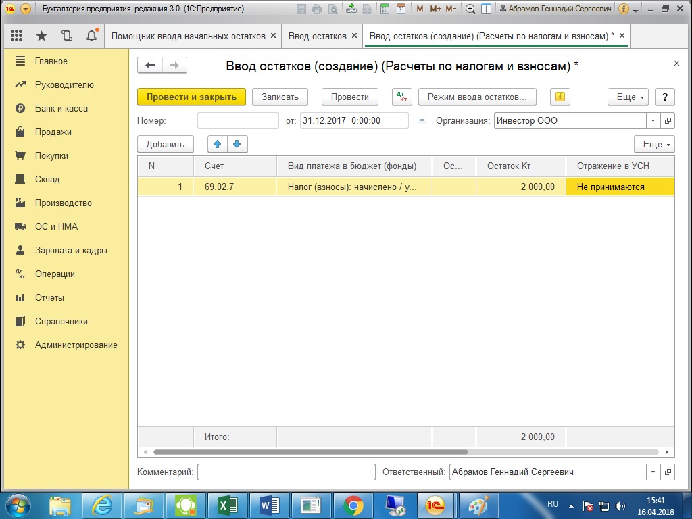This screenshot has width=692, height=519.
Task: Move row up with blue arrow
Action: coord(217,144)
